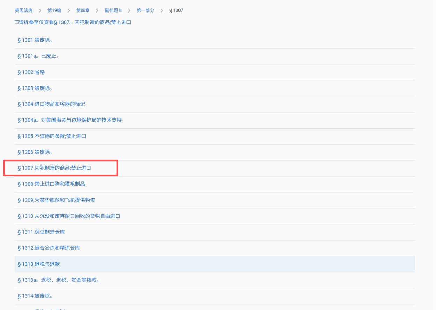Open § 1304.进口物品和容器的标记
447x310 pixels.
pyautogui.click(x=51, y=104)
